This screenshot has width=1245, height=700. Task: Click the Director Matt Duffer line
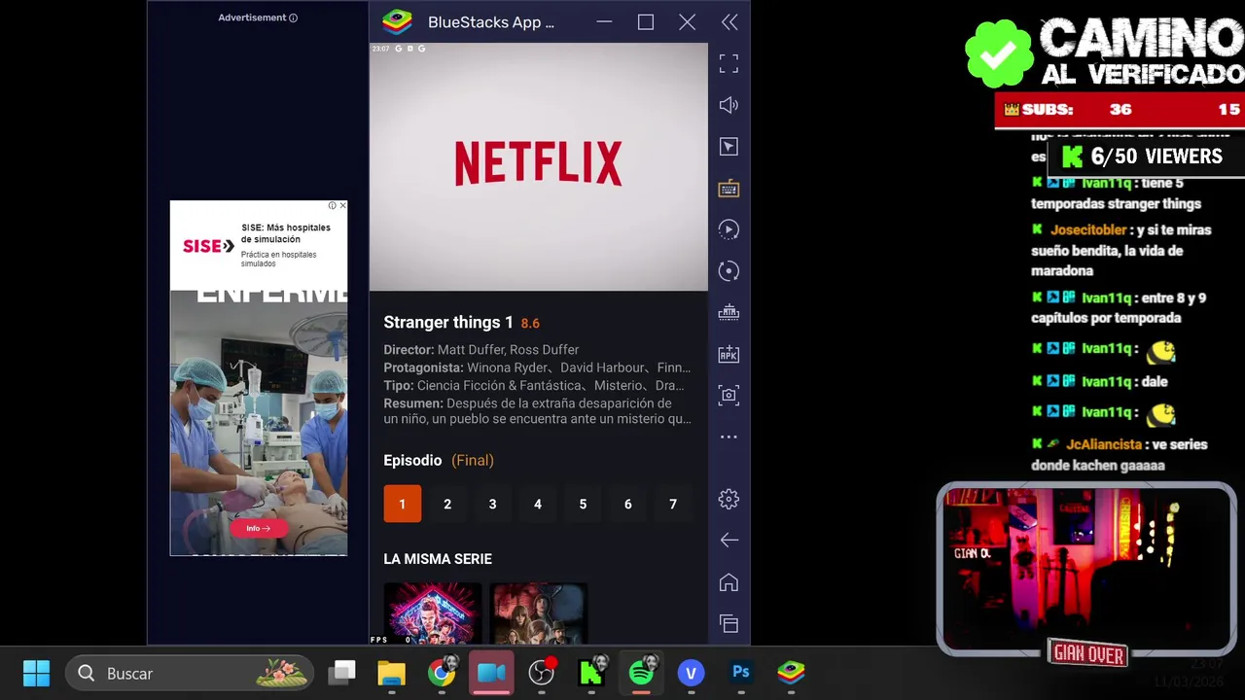point(481,349)
